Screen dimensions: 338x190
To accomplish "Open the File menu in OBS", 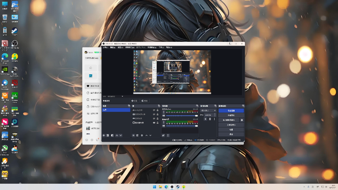I will click(105, 47).
